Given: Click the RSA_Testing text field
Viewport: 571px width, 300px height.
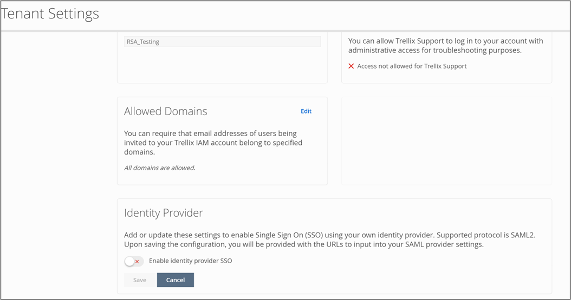Looking at the screenshot, I should [x=222, y=42].
